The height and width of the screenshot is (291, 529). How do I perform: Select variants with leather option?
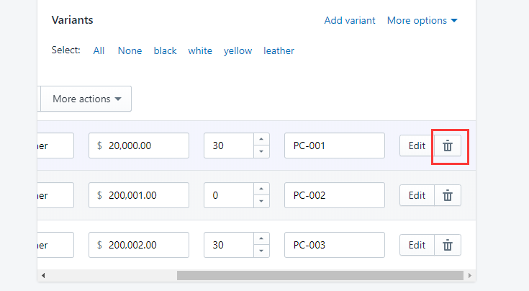[x=279, y=50]
